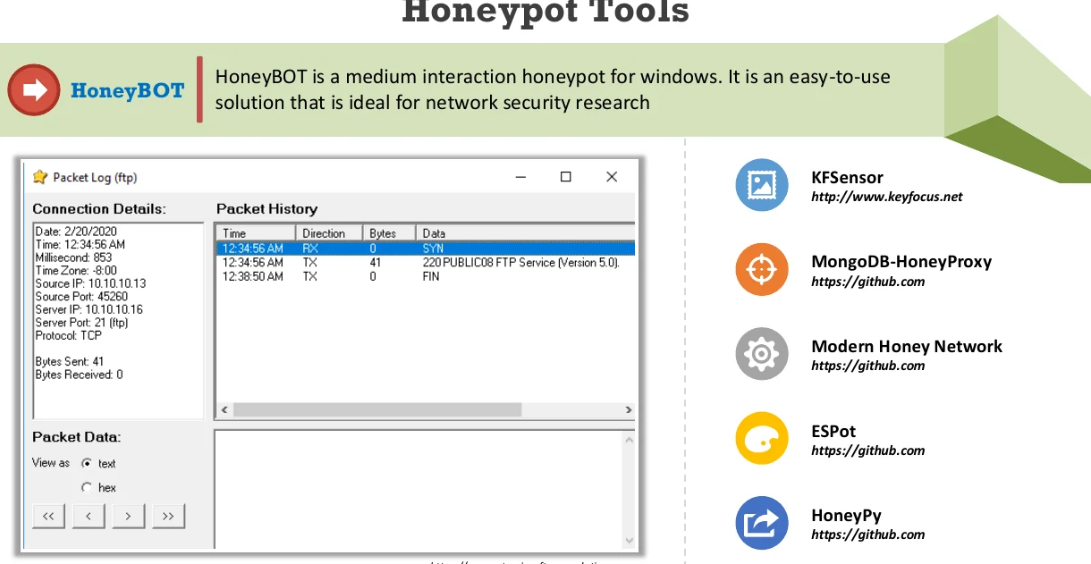This screenshot has width=1091, height=564.
Task: Click the Server Port: 21 (ftp) line
Action: click(82, 323)
